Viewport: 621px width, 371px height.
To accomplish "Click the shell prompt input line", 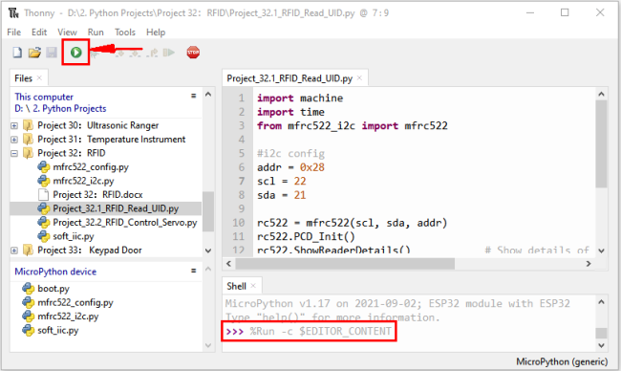I will pyautogui.click(x=309, y=332).
